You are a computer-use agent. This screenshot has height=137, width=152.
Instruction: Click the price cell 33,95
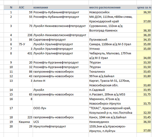pyautogui.click(x=144, y=90)
